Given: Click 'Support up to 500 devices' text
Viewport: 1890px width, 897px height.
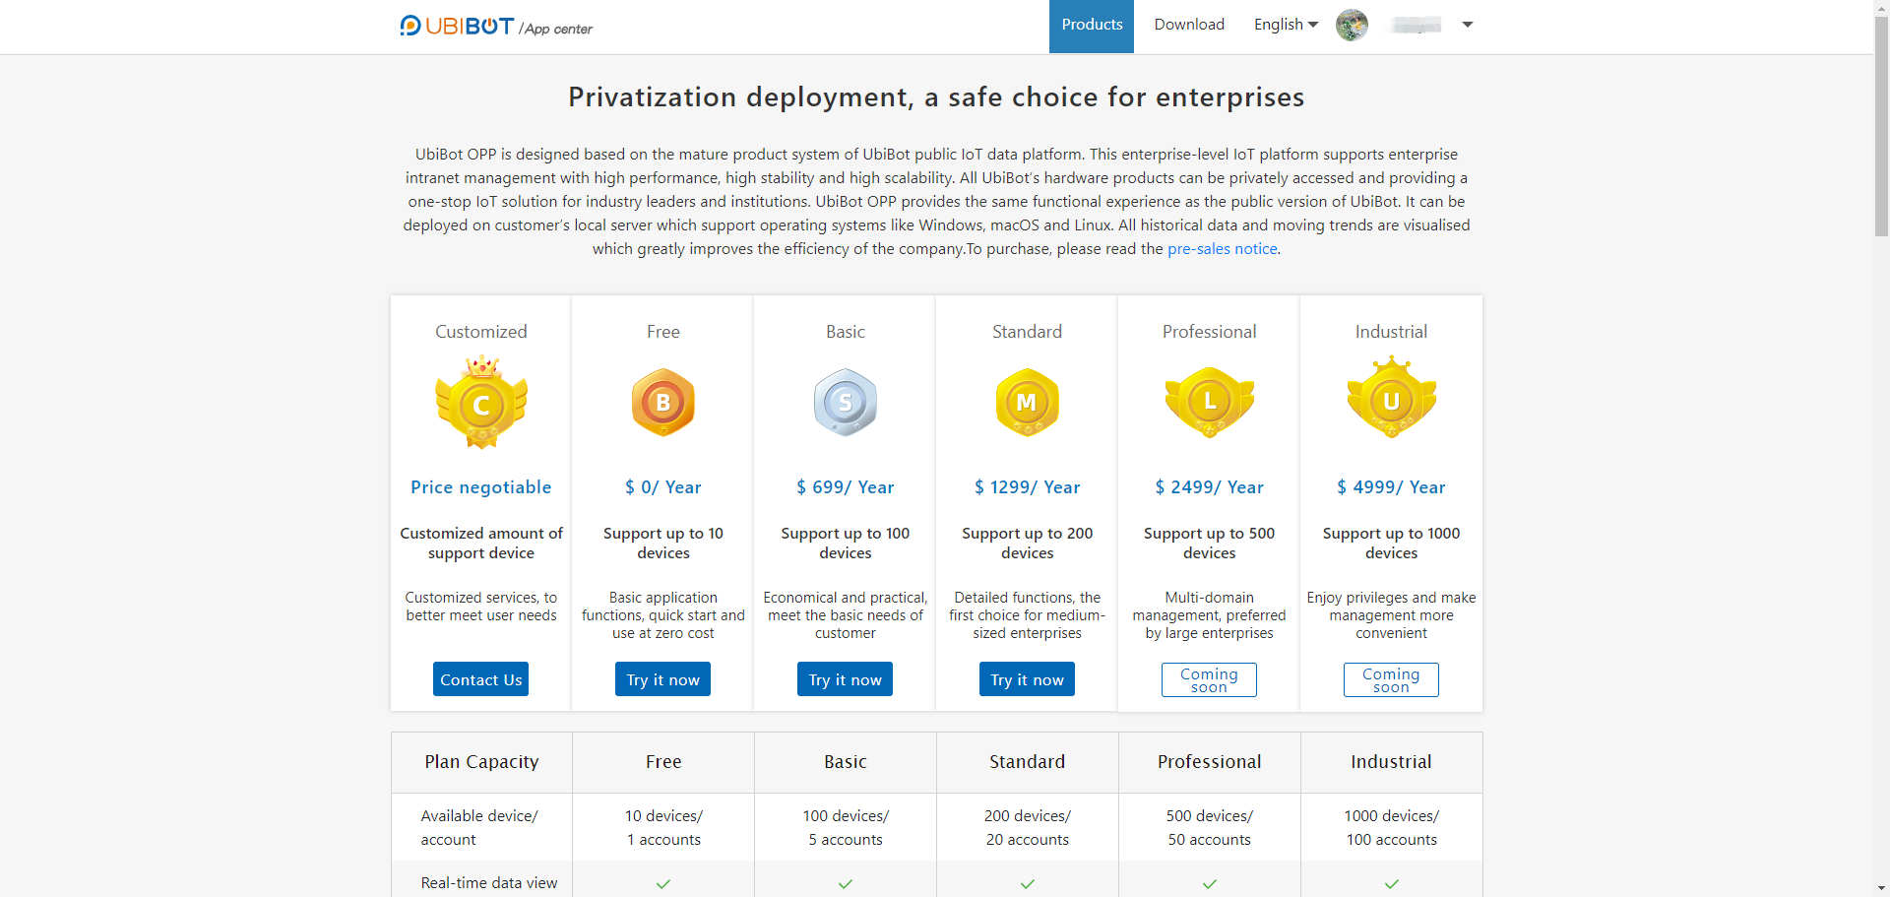Looking at the screenshot, I should [1210, 544].
